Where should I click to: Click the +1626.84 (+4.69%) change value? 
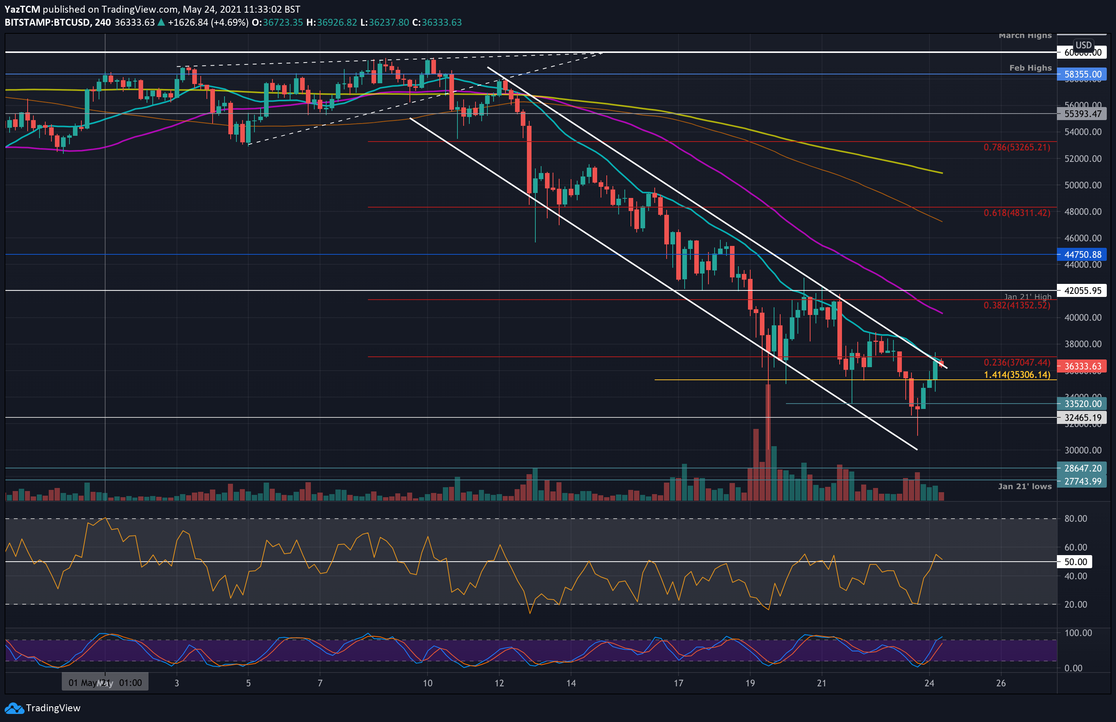click(x=208, y=23)
